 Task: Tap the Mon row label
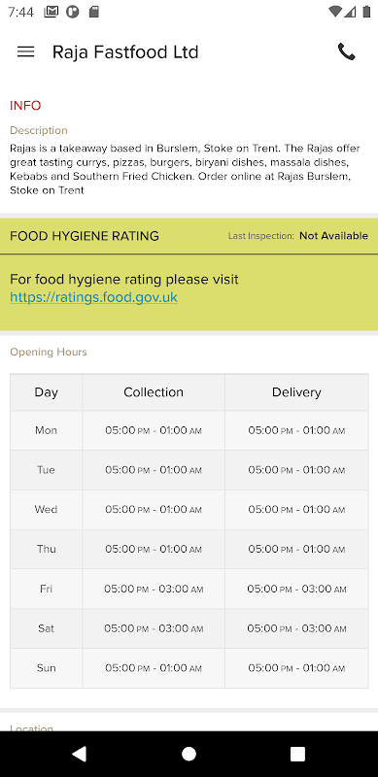[x=46, y=430]
